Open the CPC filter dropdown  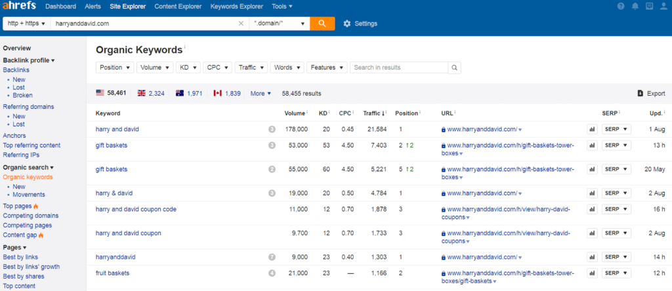[217, 68]
